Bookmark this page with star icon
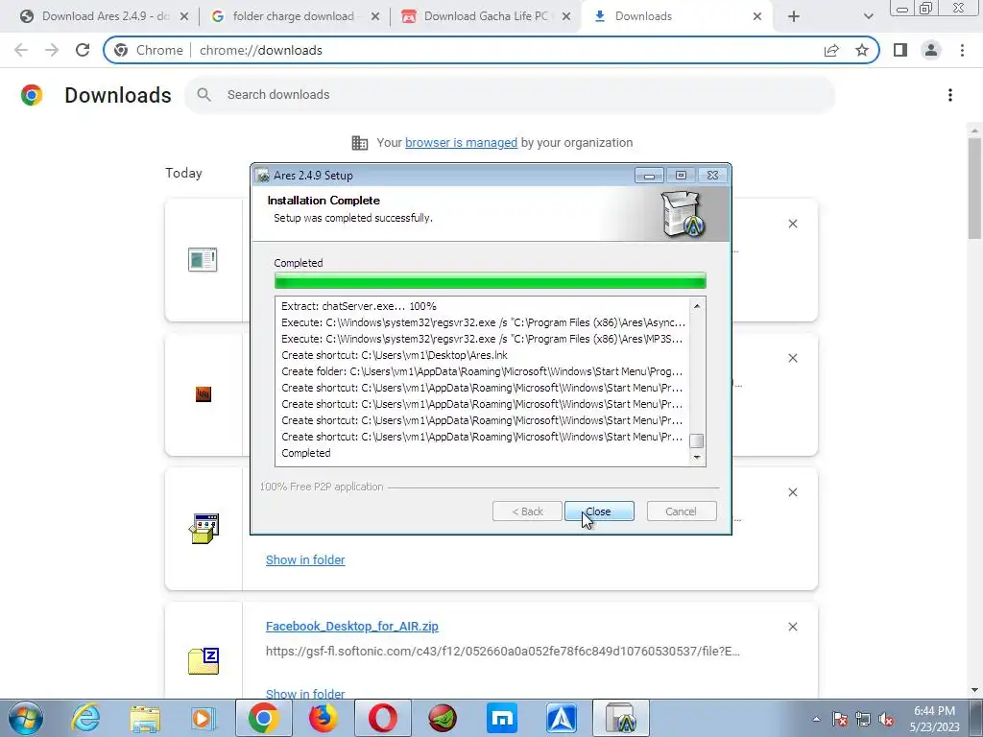983x737 pixels. 862,50
